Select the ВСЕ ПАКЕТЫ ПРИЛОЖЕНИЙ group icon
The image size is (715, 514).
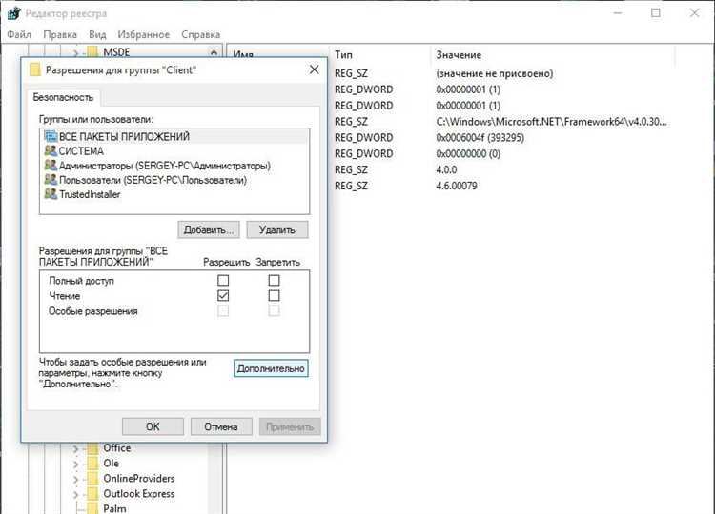50,137
